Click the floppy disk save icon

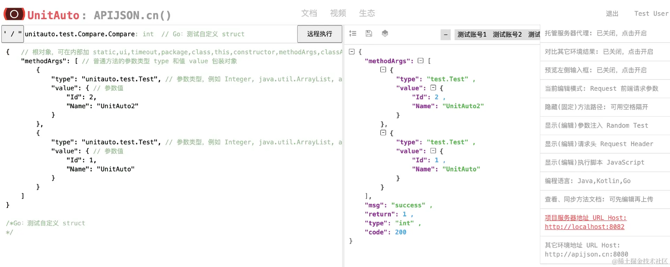point(369,34)
